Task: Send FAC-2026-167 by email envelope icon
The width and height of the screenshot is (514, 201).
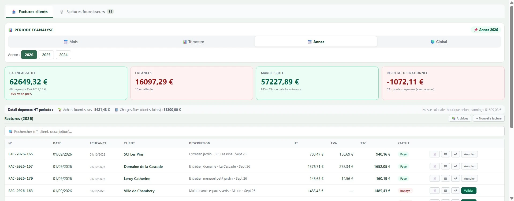Action: 445,166
